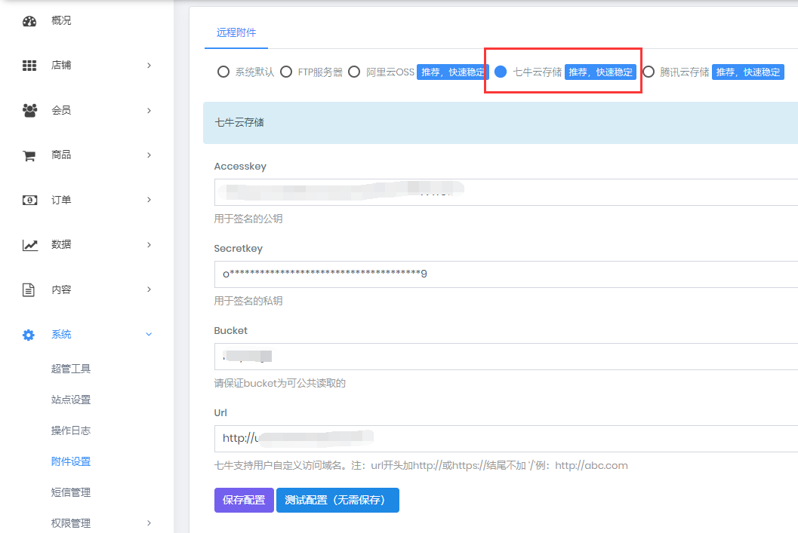This screenshot has height=533, width=798.
Task: Select the 系统默认 radio option
Action: pos(223,72)
